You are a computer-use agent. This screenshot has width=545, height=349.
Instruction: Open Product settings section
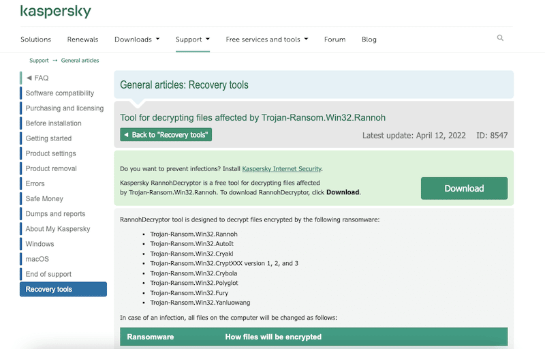(50, 153)
